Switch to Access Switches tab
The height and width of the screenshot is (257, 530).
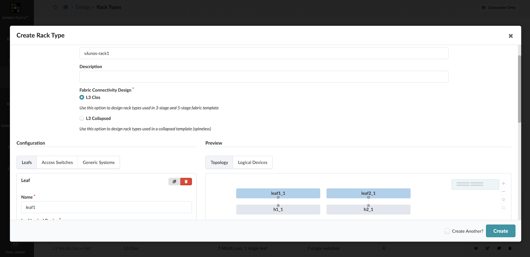click(x=57, y=162)
